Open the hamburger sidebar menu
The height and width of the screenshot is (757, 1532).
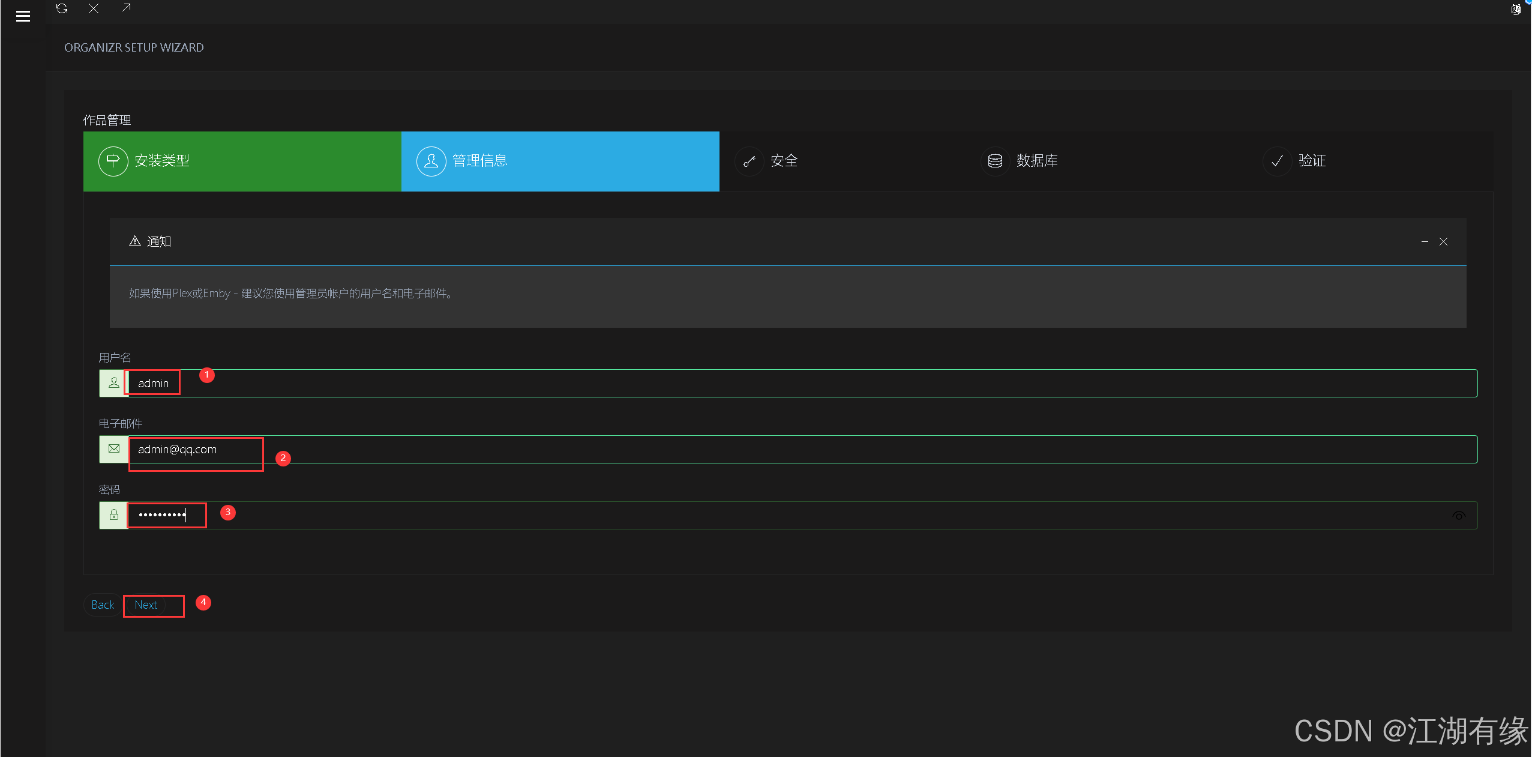point(23,16)
